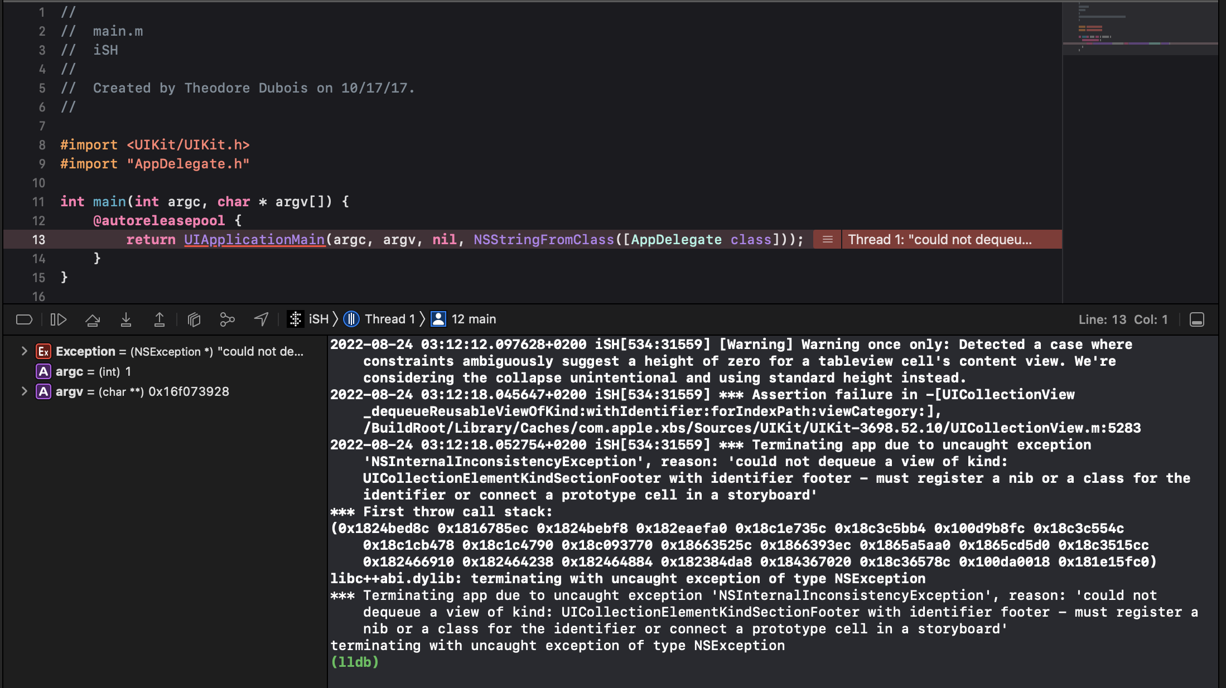Select Thread 1 in debug breadcrumb
Image resolution: width=1226 pixels, height=688 pixels.
380,319
